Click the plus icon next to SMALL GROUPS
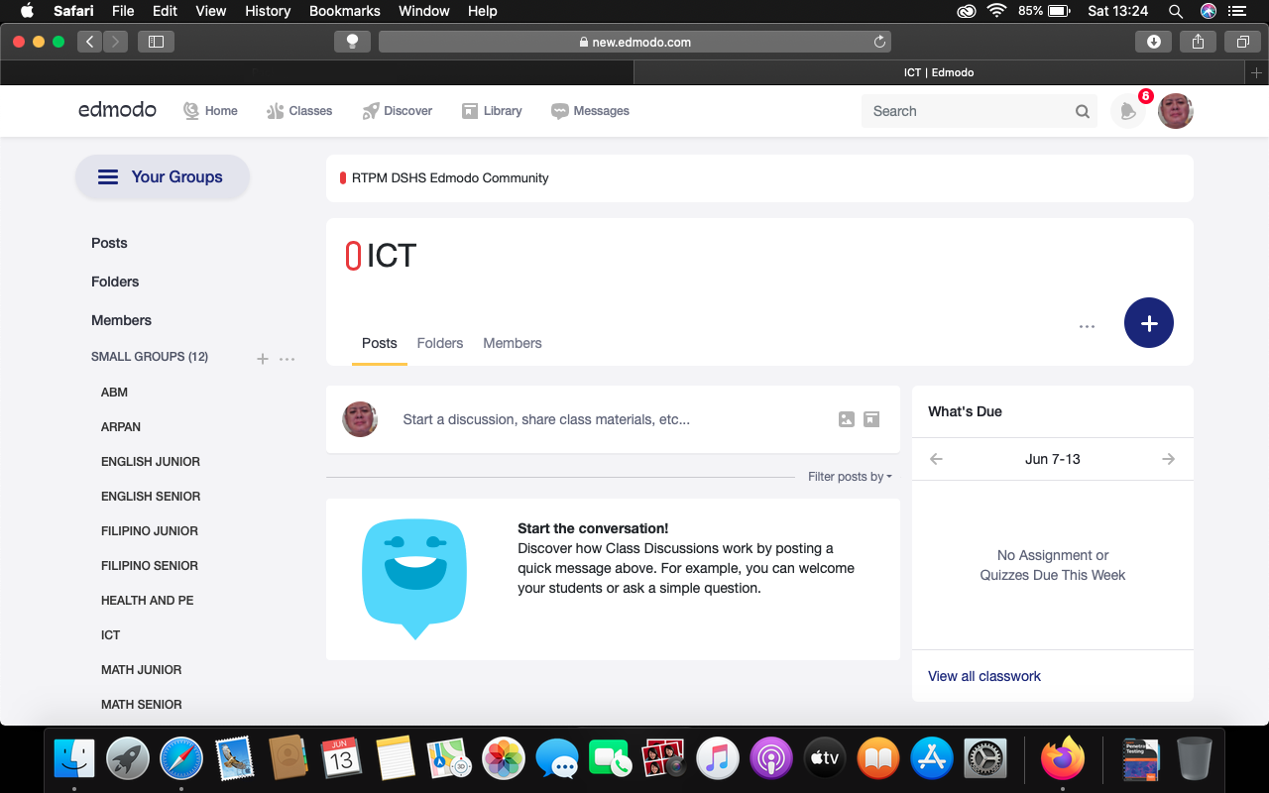The width and height of the screenshot is (1269, 793). [262, 358]
